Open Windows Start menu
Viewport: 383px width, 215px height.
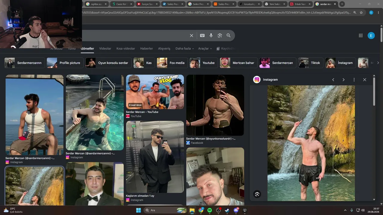[x=139, y=210]
